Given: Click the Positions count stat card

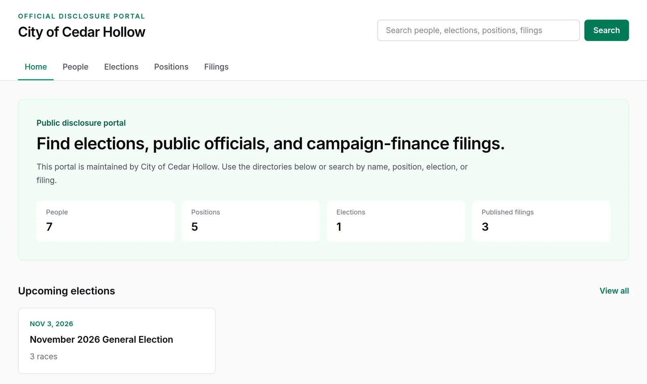Looking at the screenshot, I should tap(251, 221).
